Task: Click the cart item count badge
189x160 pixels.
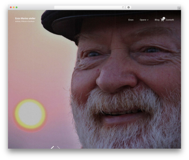Action: tap(164, 18)
